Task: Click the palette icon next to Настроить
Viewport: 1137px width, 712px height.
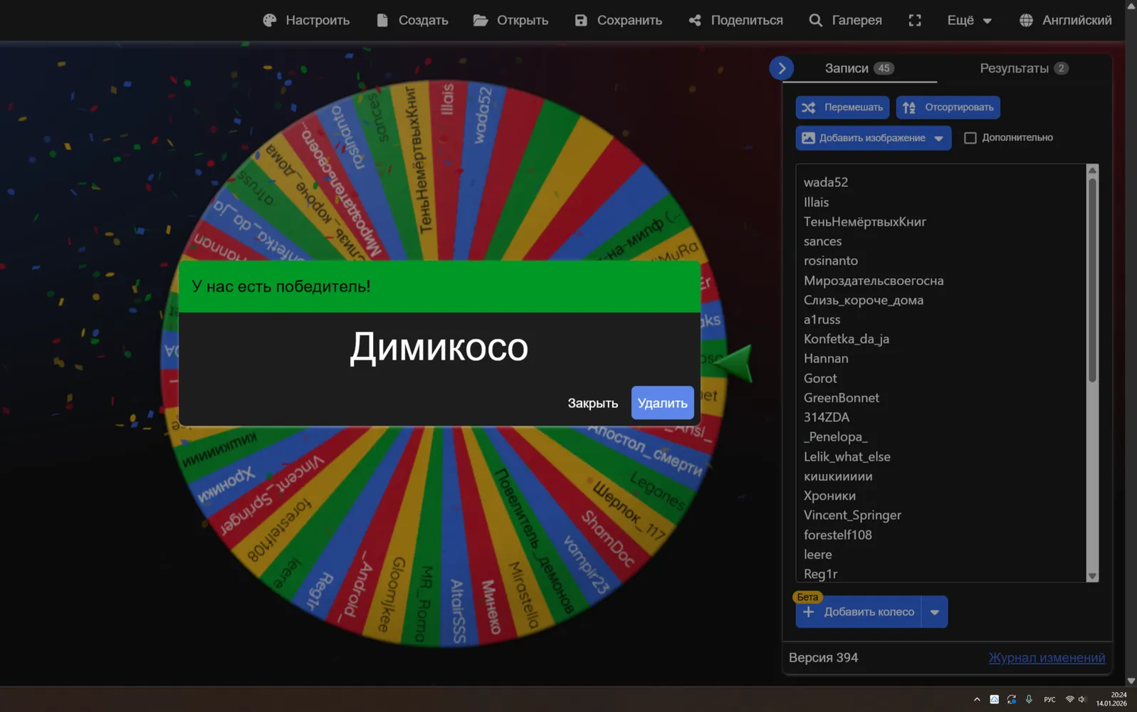Action: click(270, 20)
